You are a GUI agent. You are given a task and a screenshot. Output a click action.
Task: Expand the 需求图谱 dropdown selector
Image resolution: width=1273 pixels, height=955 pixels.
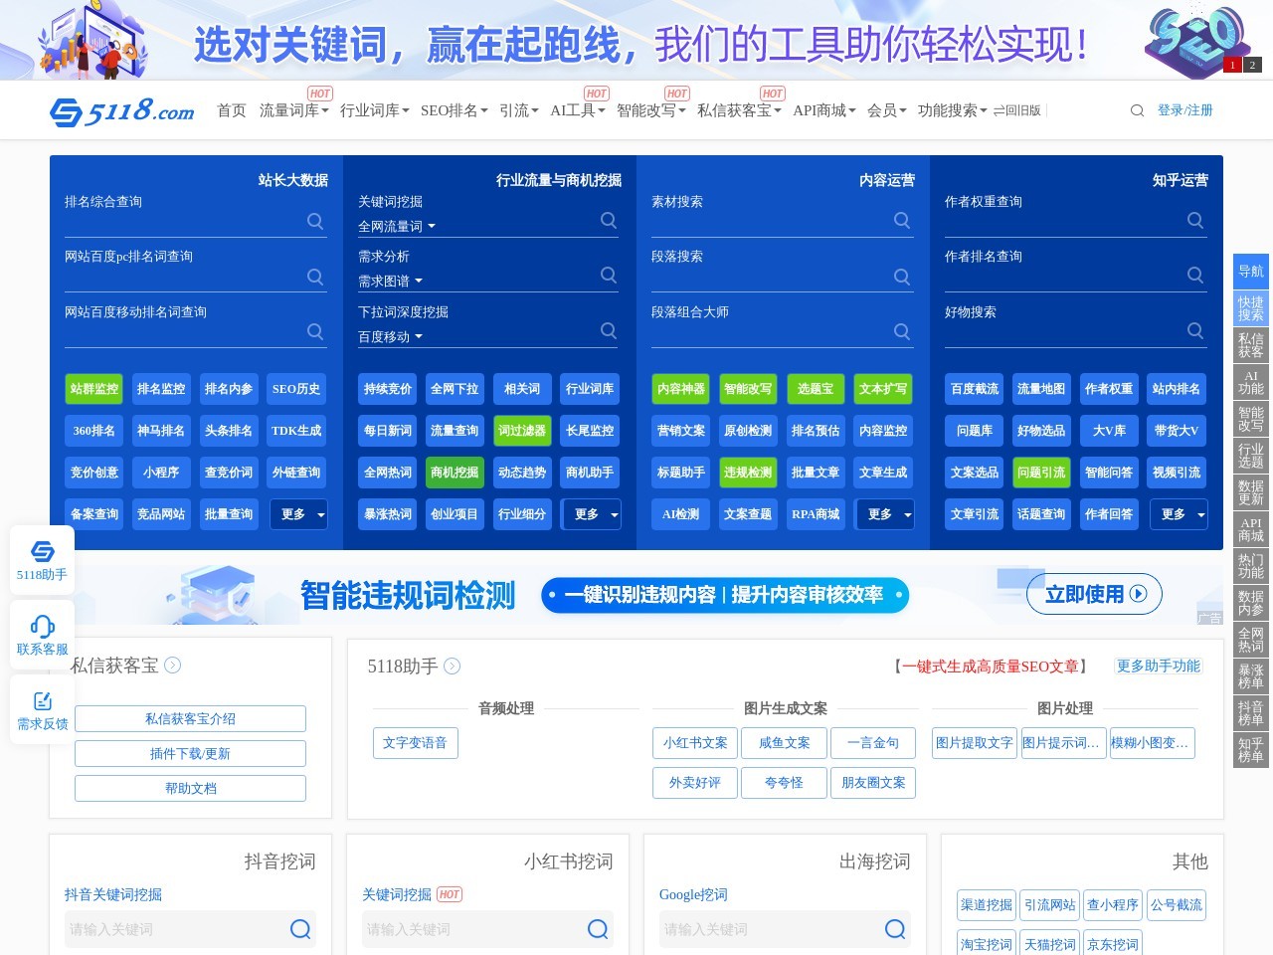[391, 282]
